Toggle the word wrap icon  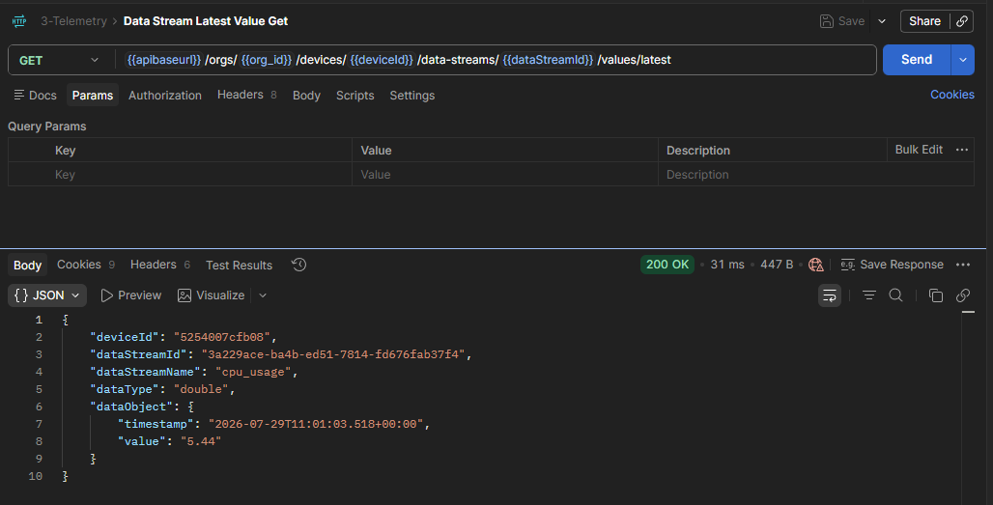point(830,295)
